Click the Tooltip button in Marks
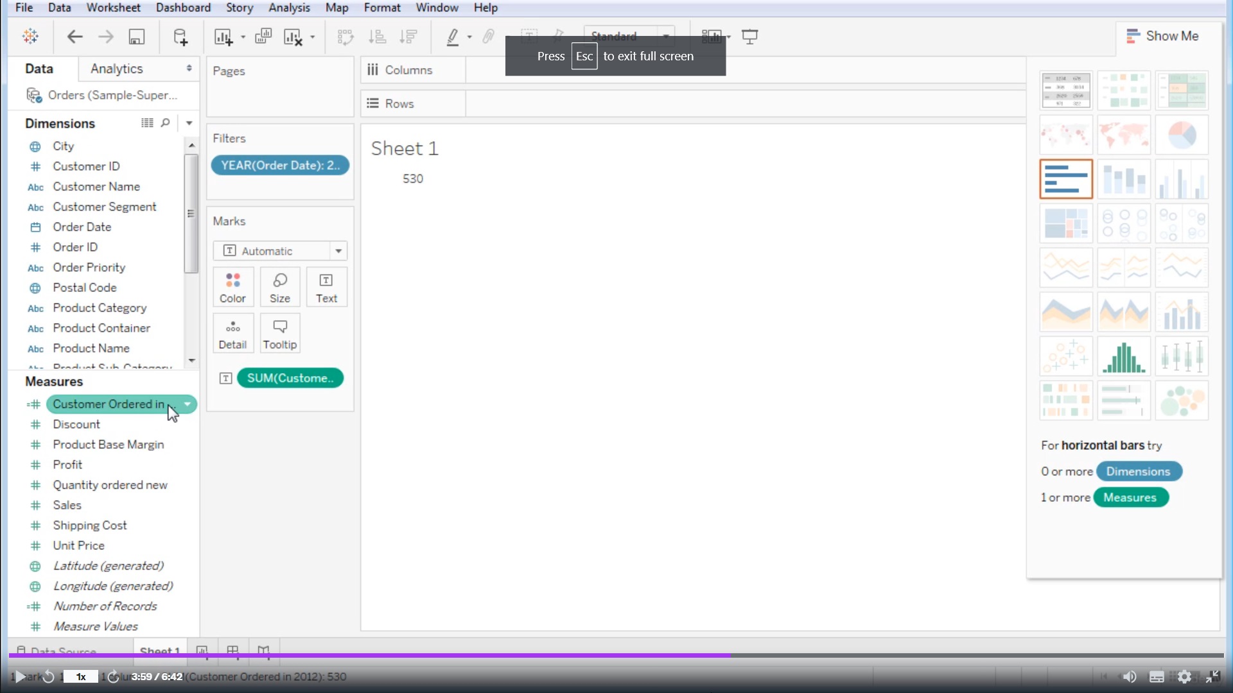Image resolution: width=1233 pixels, height=693 pixels. coord(280,333)
